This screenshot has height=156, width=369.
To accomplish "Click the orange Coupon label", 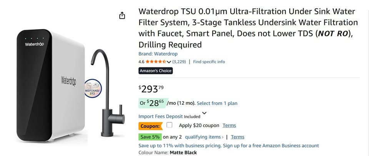I will [150, 126].
